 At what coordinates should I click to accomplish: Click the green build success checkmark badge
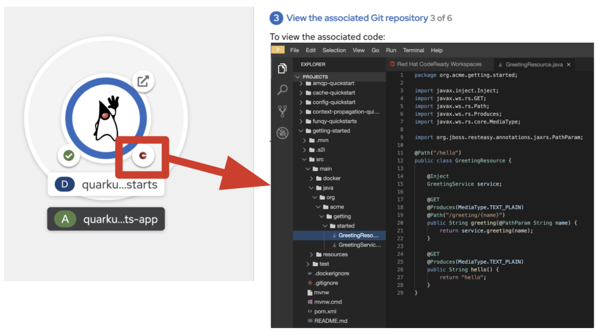tap(69, 156)
